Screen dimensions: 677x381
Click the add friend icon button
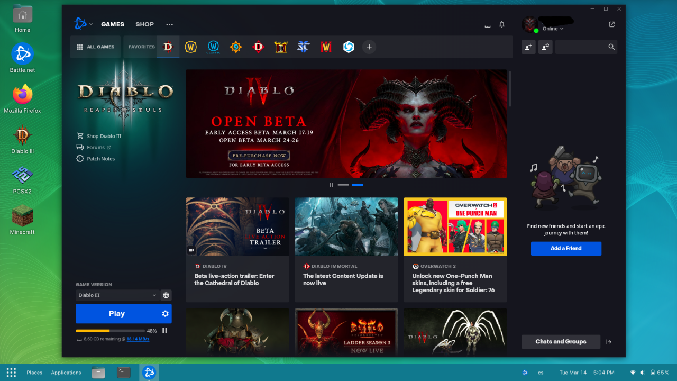pyautogui.click(x=528, y=47)
